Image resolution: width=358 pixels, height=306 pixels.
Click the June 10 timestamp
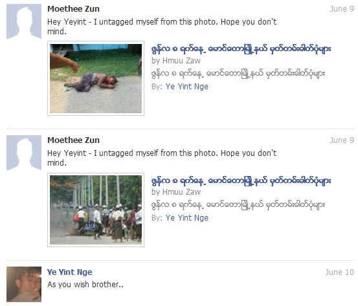[x=339, y=272]
